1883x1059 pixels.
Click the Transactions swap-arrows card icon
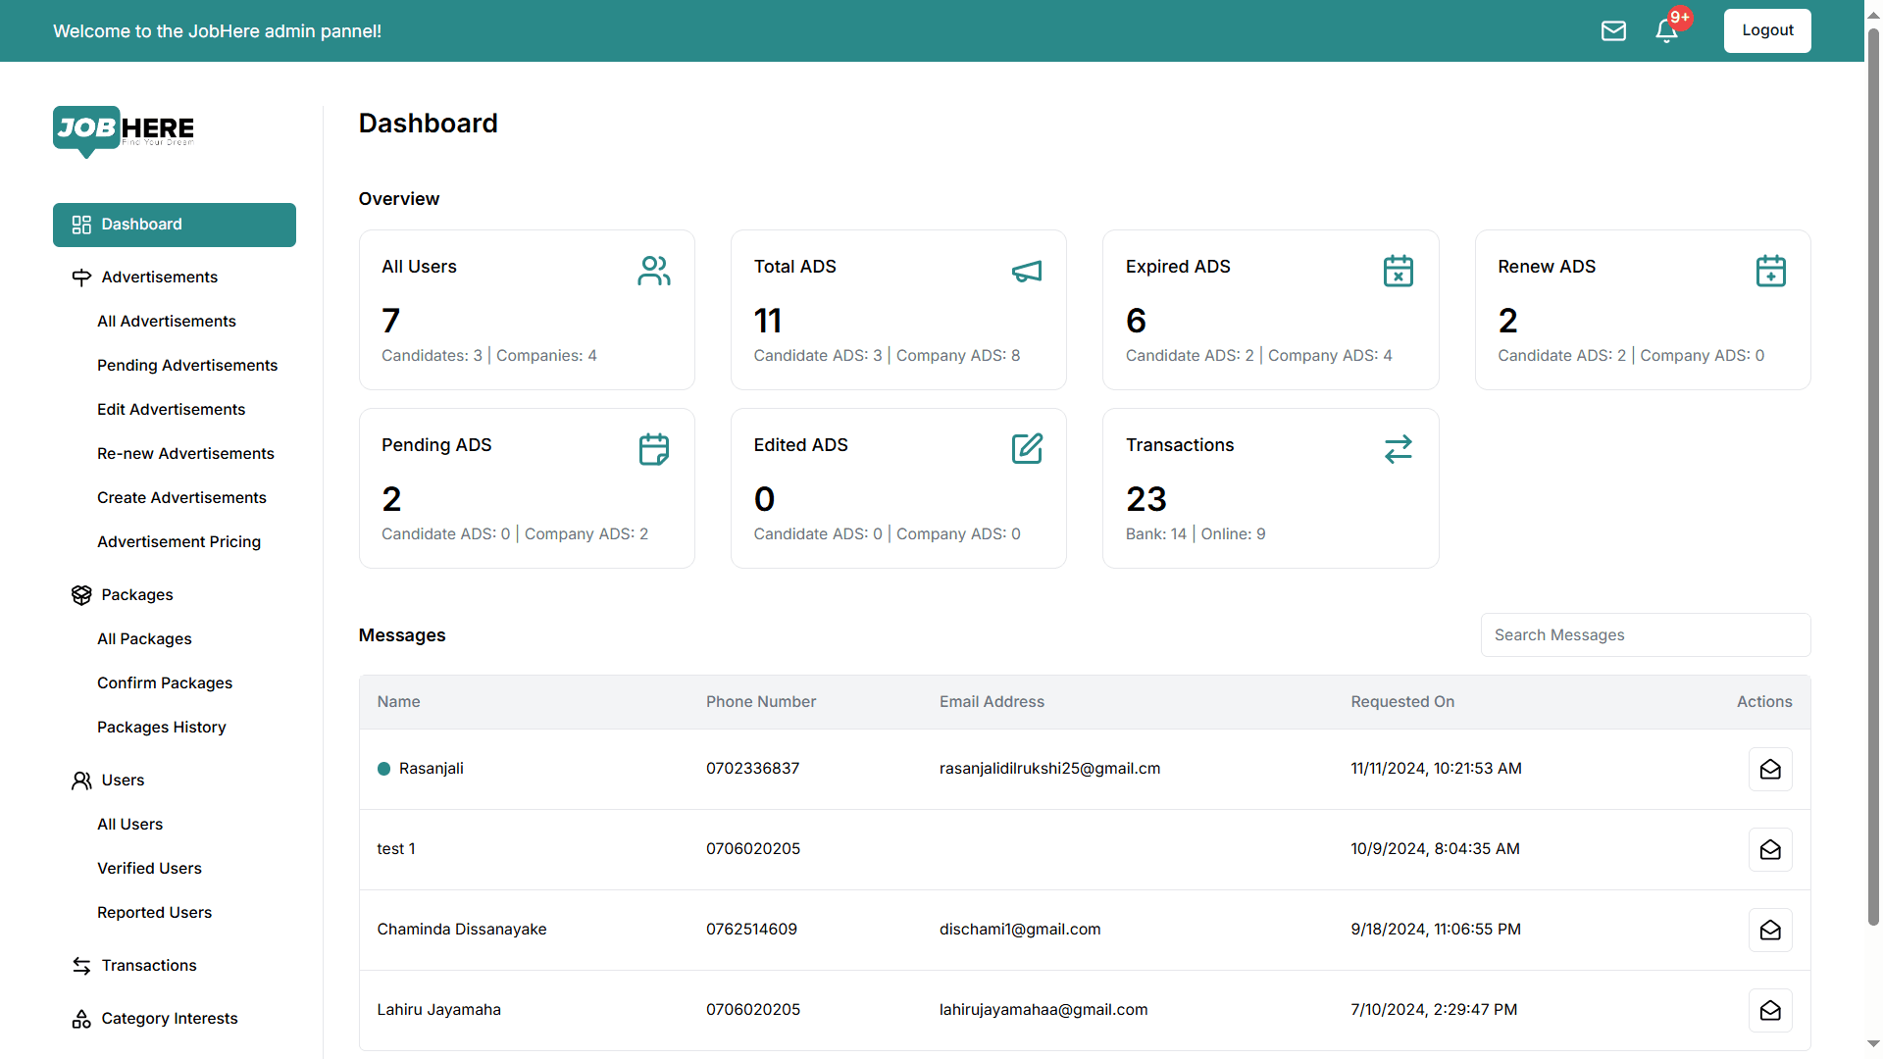click(1398, 449)
